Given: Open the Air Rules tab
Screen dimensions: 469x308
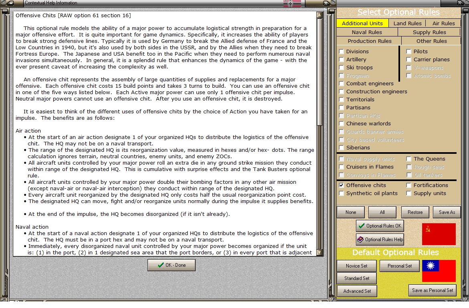Looking at the screenshot, I should coord(444,23).
